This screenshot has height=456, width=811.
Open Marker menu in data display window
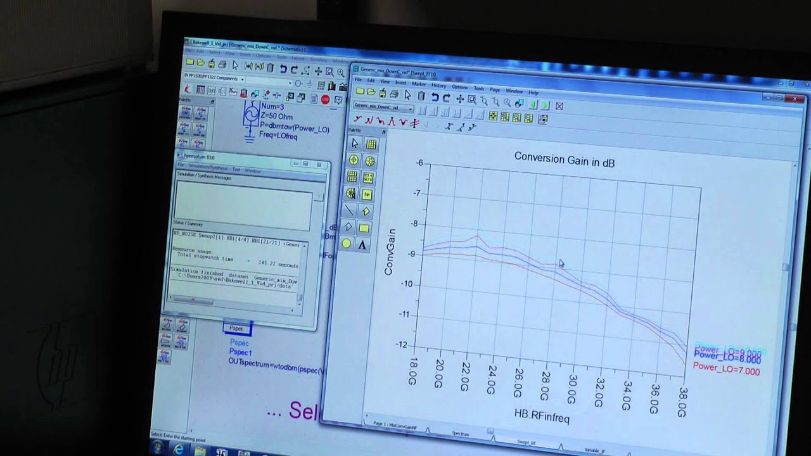tap(419, 84)
